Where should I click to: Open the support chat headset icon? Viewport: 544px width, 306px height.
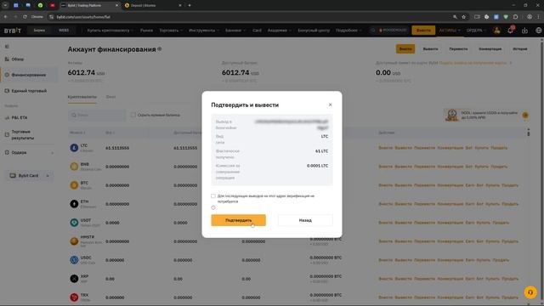click(x=530, y=292)
